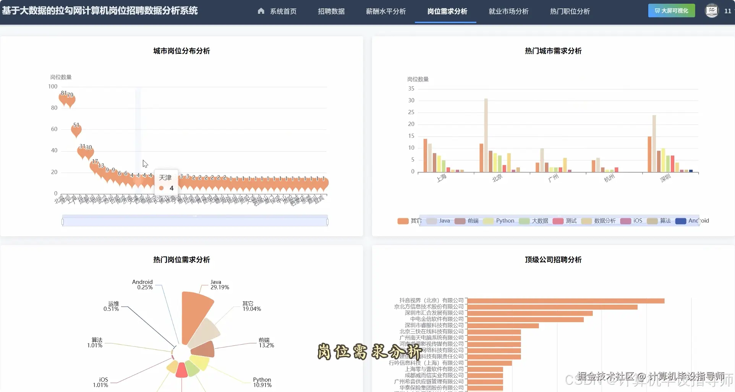
Task: Click the 热门岗位需求分析 chart title
Action: [181, 260]
